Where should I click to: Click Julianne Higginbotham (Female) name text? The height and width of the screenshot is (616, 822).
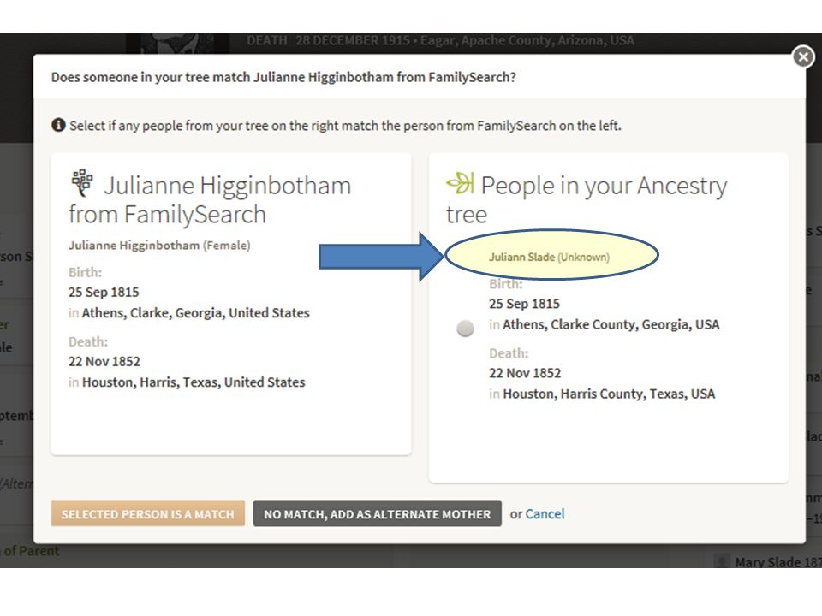point(159,246)
